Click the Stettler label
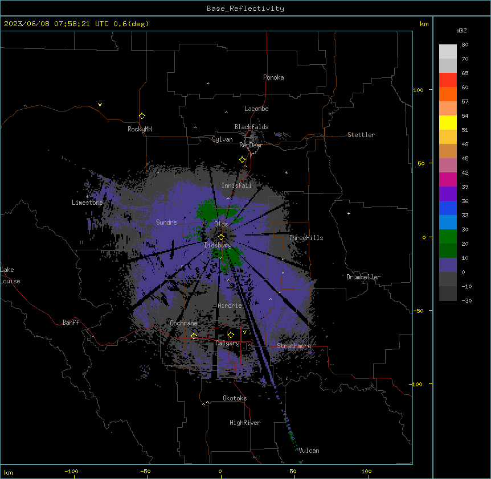This screenshot has height=479, width=491. point(361,135)
